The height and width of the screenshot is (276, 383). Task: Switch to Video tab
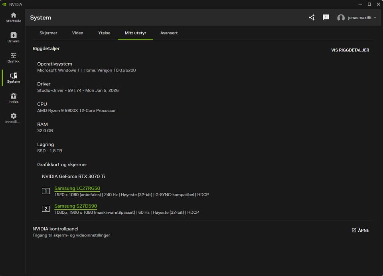[x=78, y=33]
